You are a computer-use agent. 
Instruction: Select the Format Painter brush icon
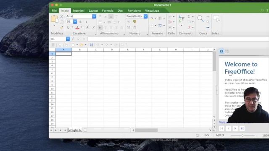click(62, 27)
